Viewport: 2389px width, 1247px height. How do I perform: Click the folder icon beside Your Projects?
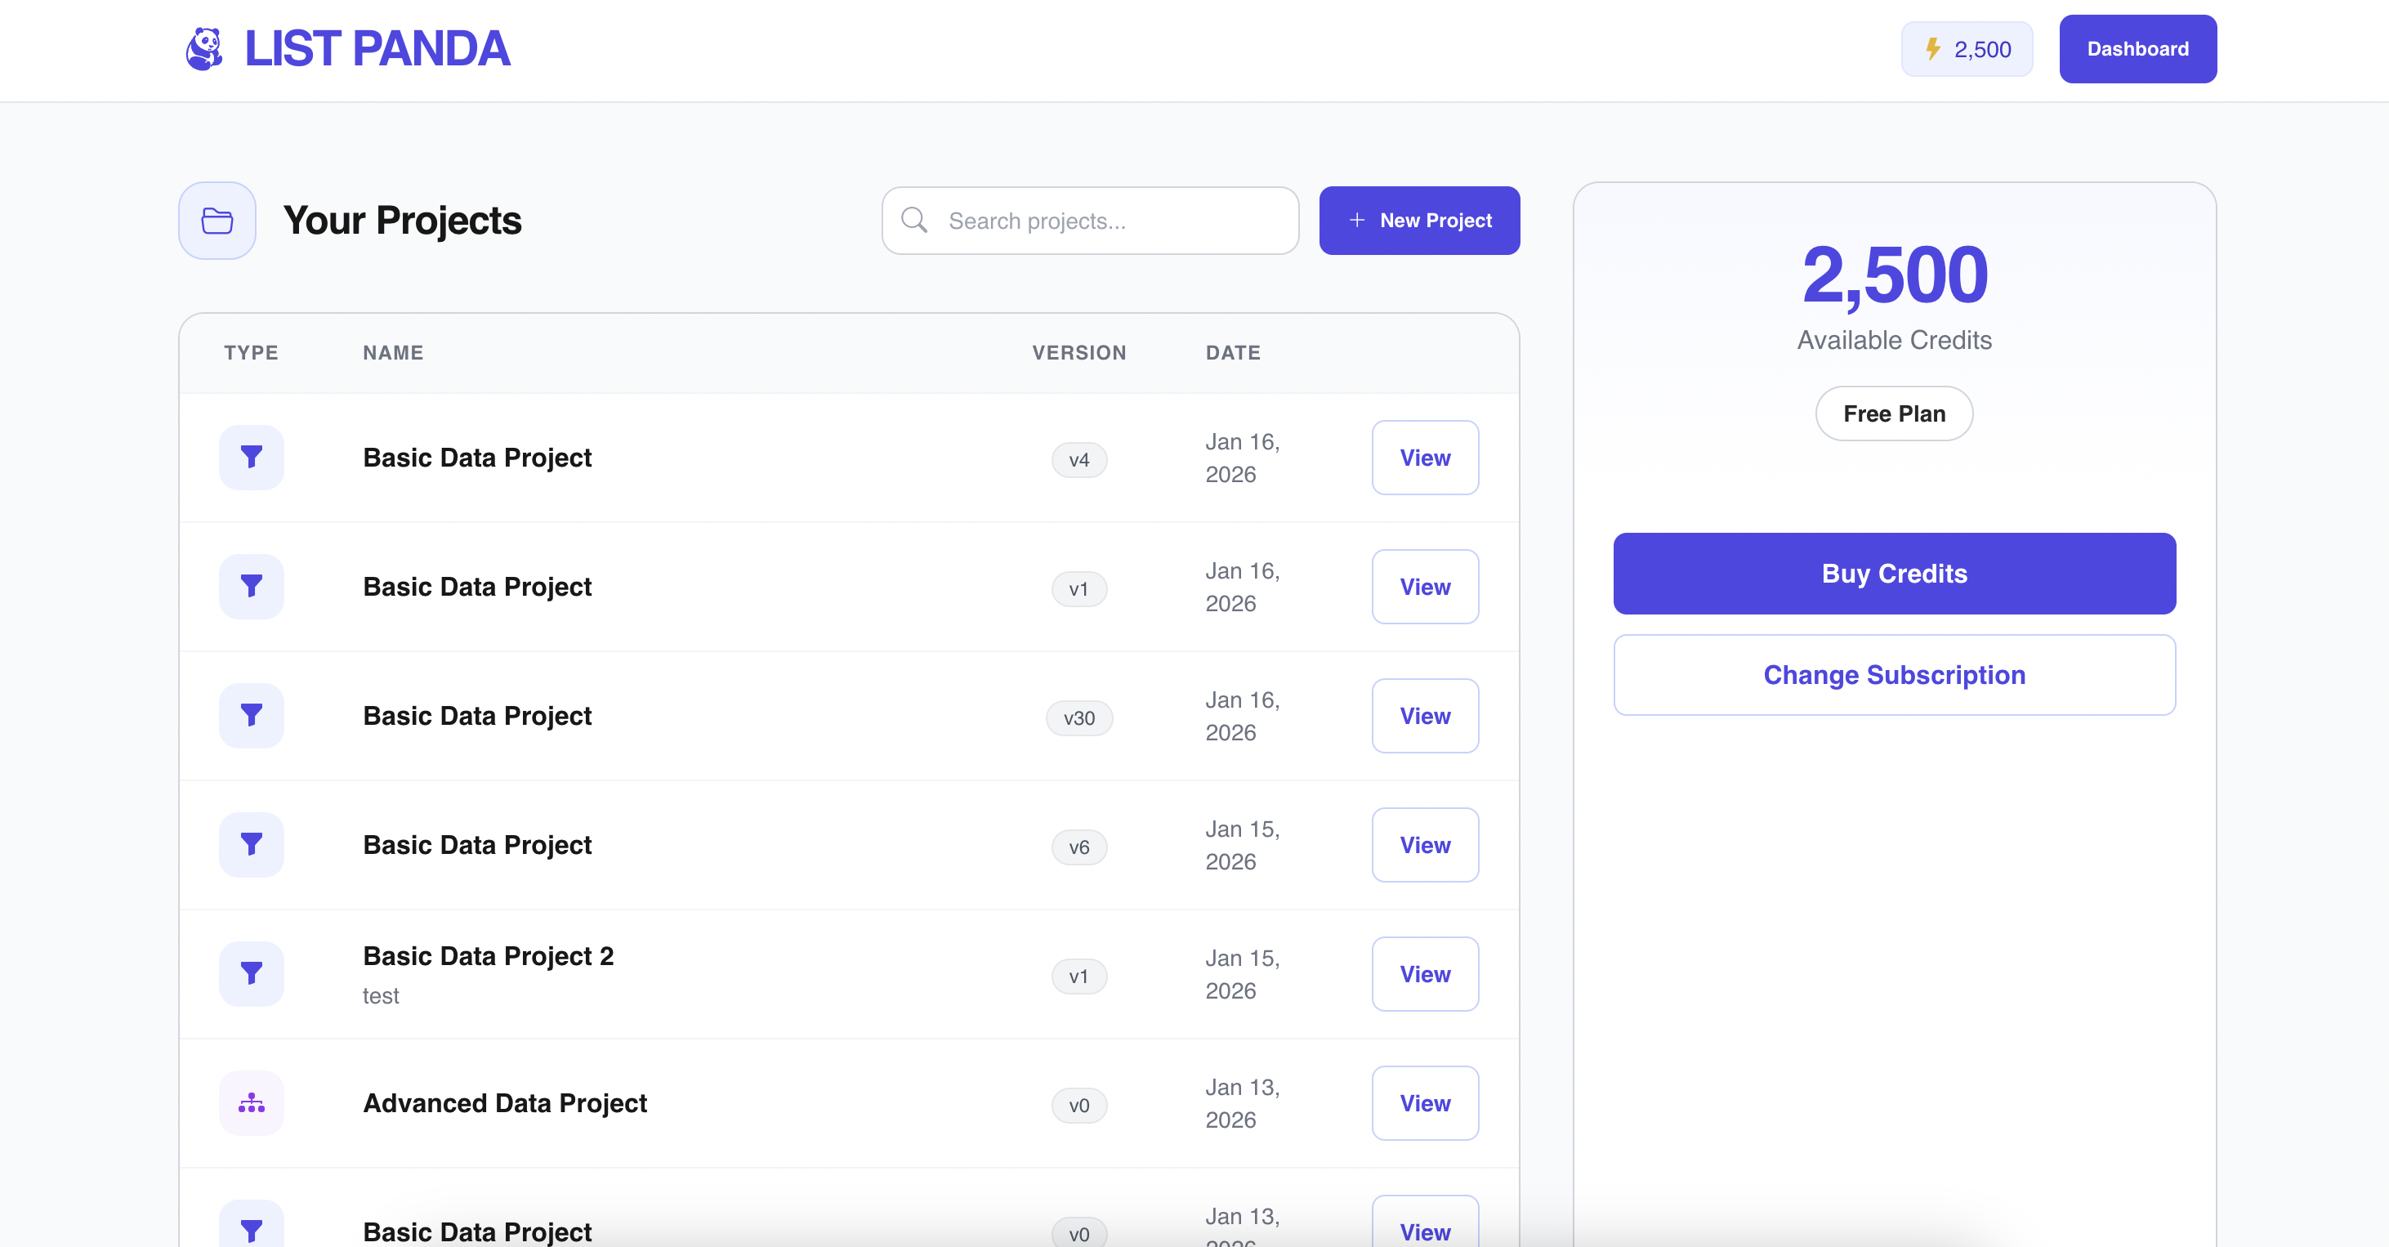click(x=217, y=221)
